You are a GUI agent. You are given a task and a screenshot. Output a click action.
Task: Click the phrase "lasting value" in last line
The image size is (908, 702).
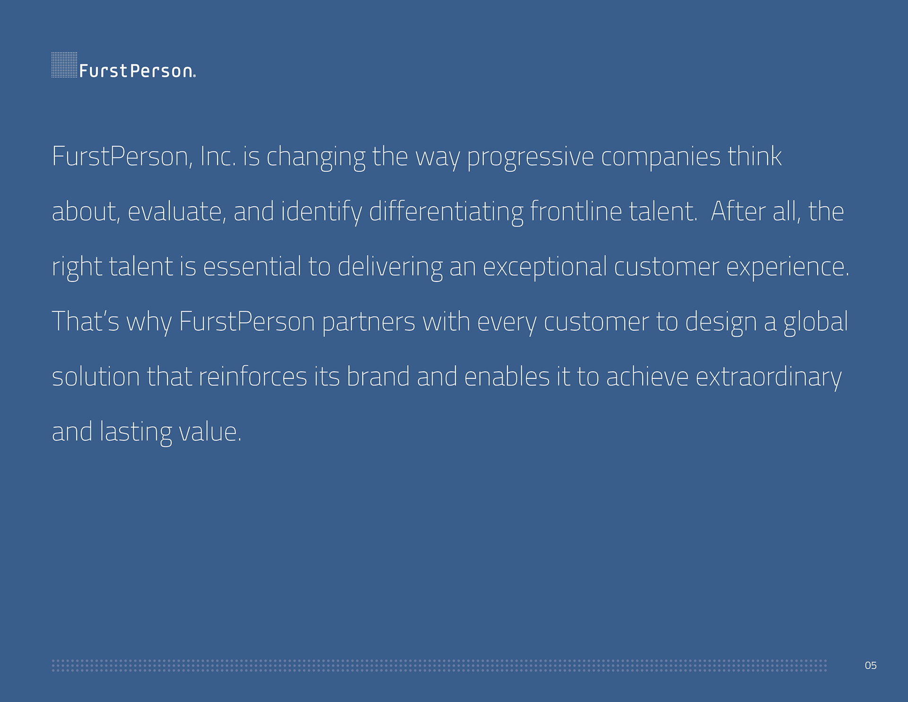pyautogui.click(x=170, y=433)
